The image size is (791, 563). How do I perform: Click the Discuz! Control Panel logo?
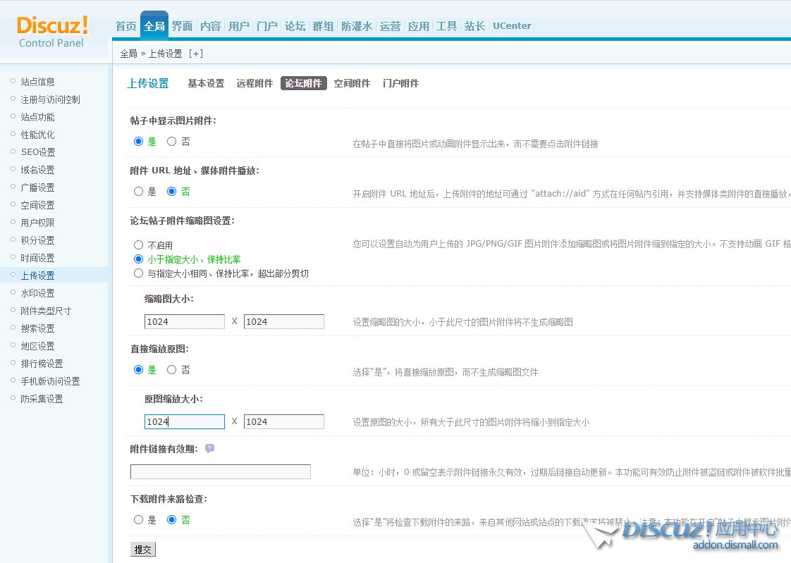coord(52,32)
